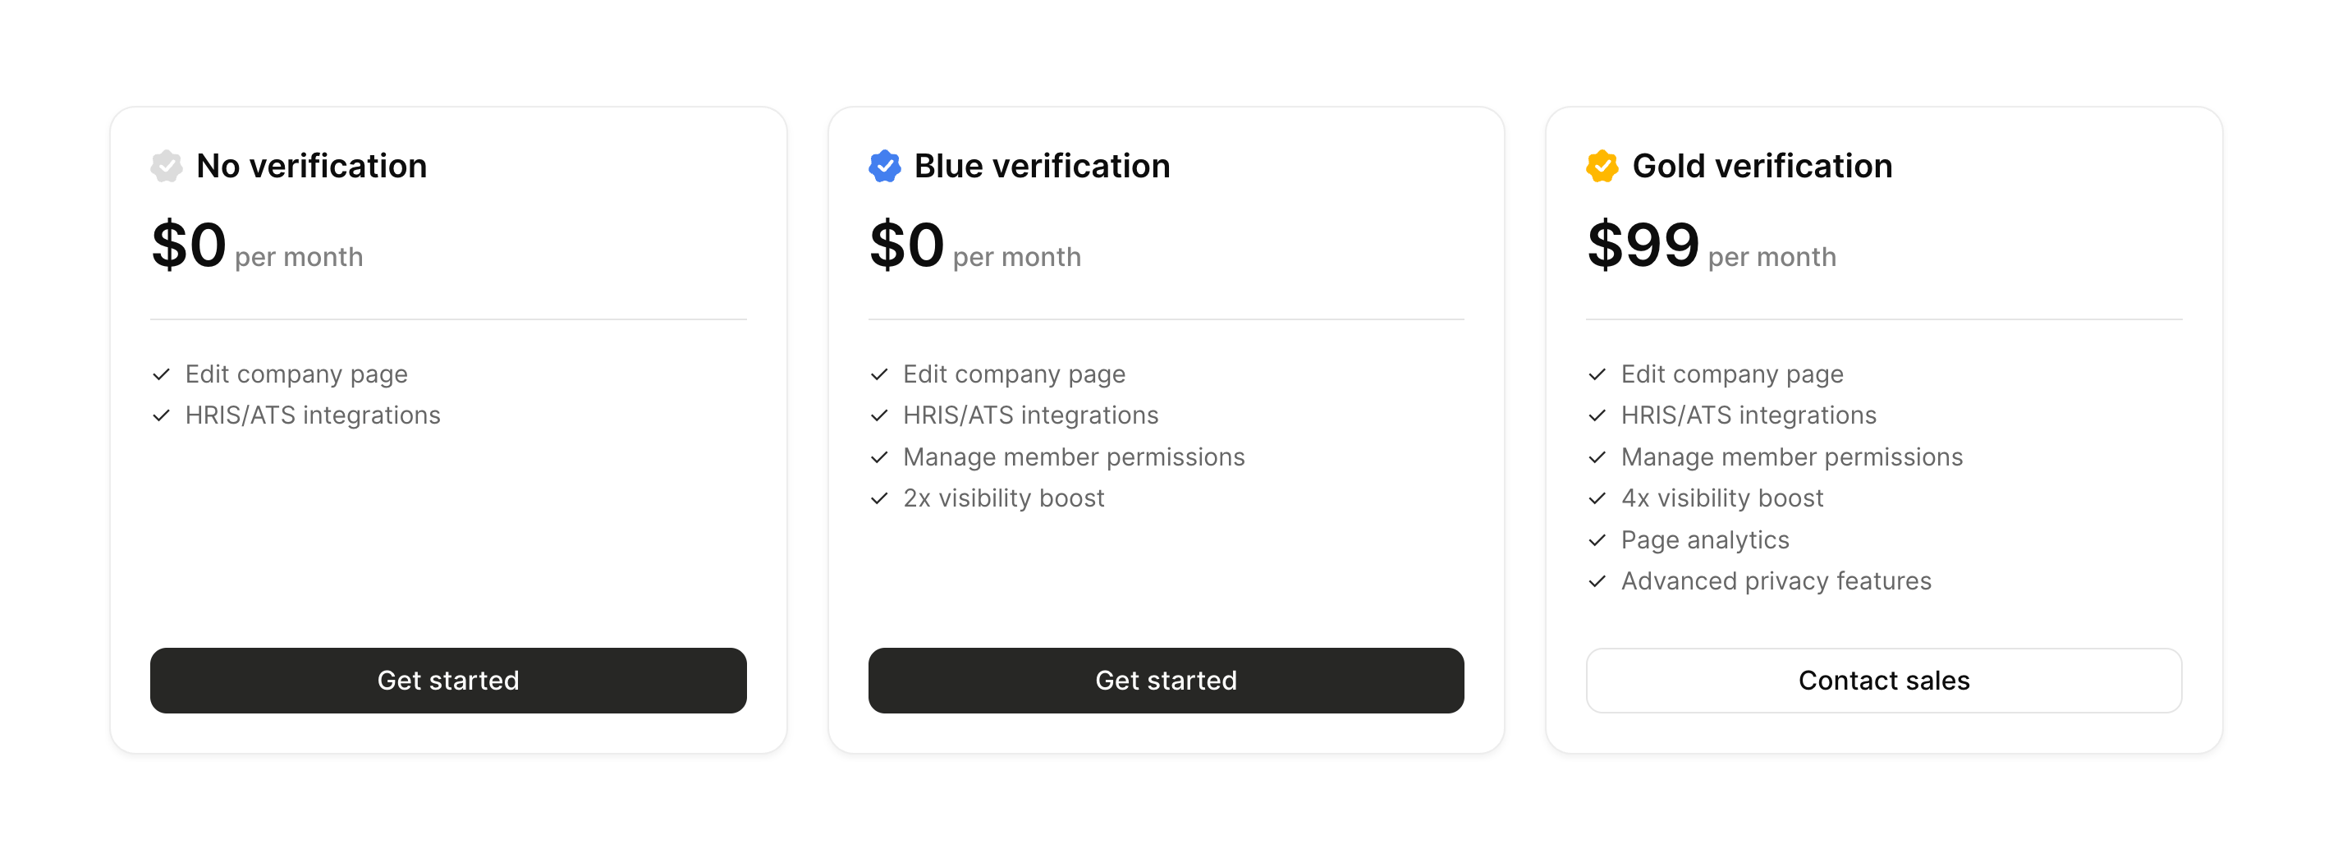Click the 2x visibility boost feature text
This screenshot has height=867, width=2333.
[1002, 498]
